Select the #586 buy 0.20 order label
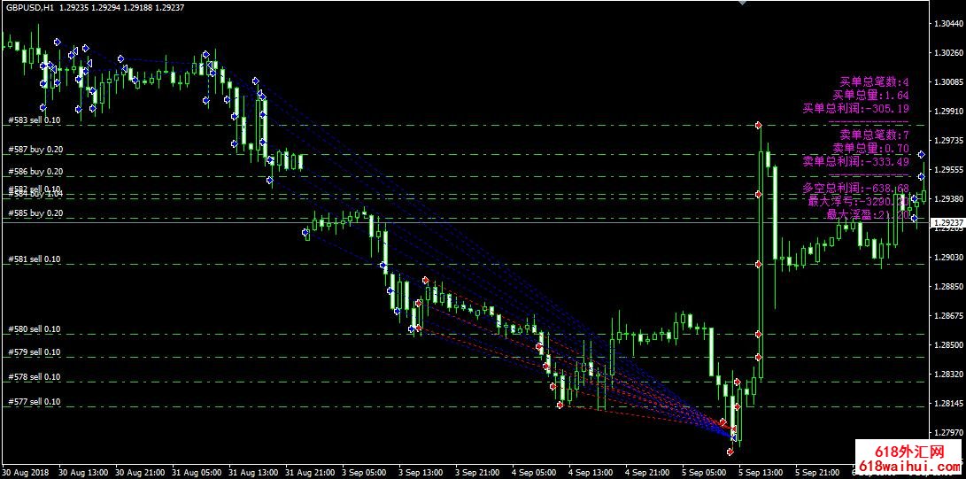Screen dimensions: 966x479 pyautogui.click(x=35, y=172)
